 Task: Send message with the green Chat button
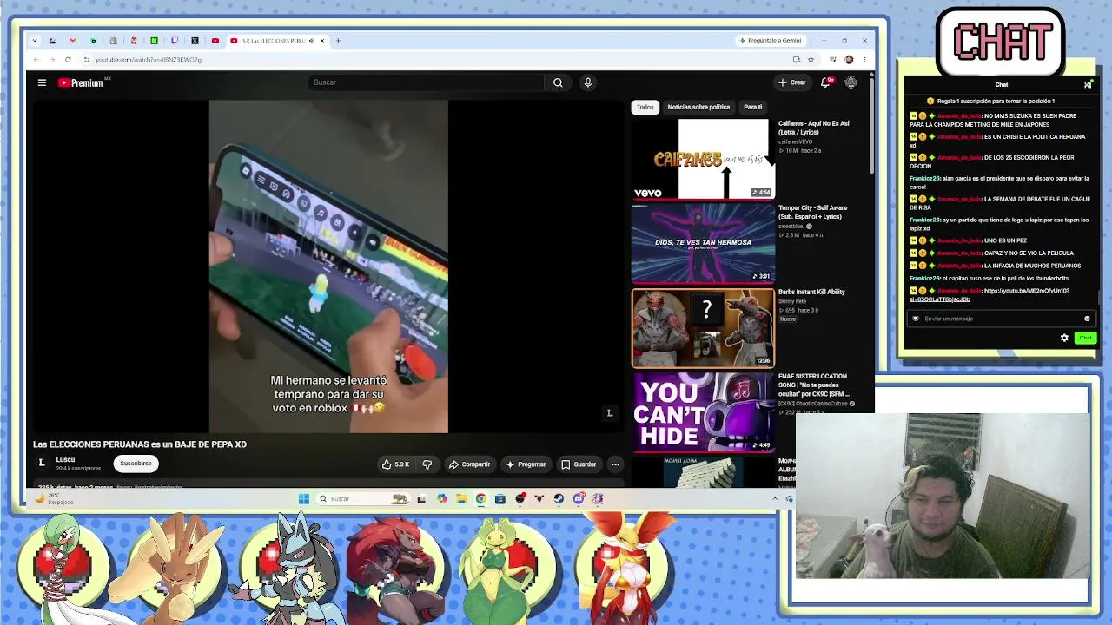click(1085, 338)
